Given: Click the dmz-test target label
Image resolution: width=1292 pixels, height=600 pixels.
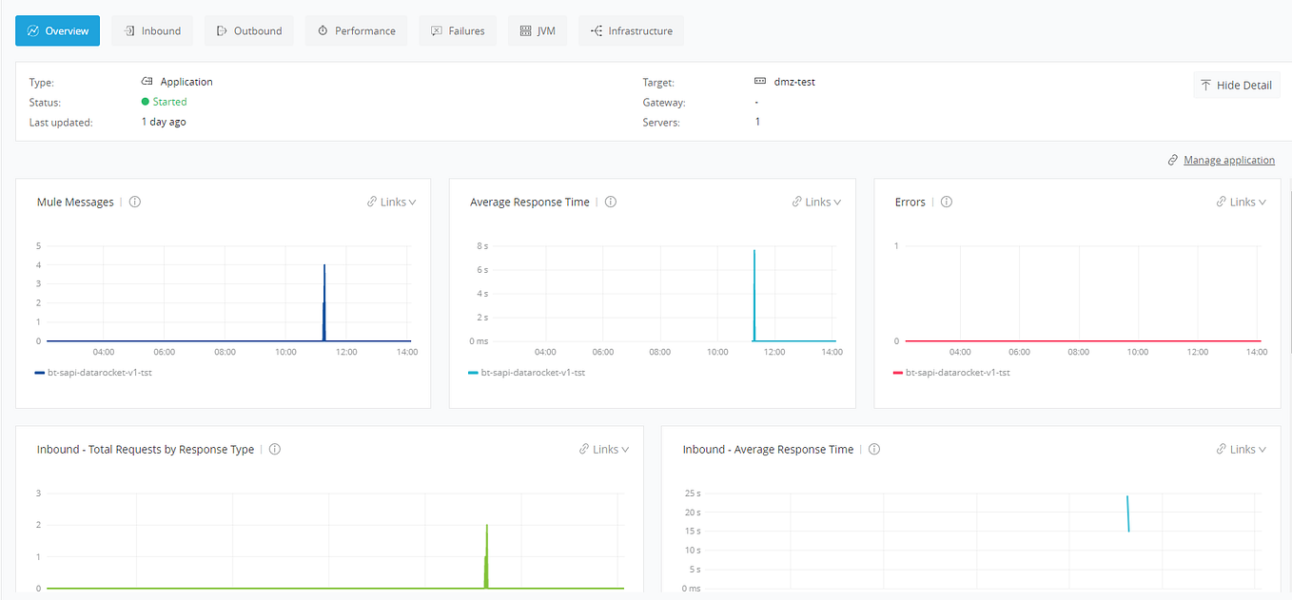Looking at the screenshot, I should 795,81.
